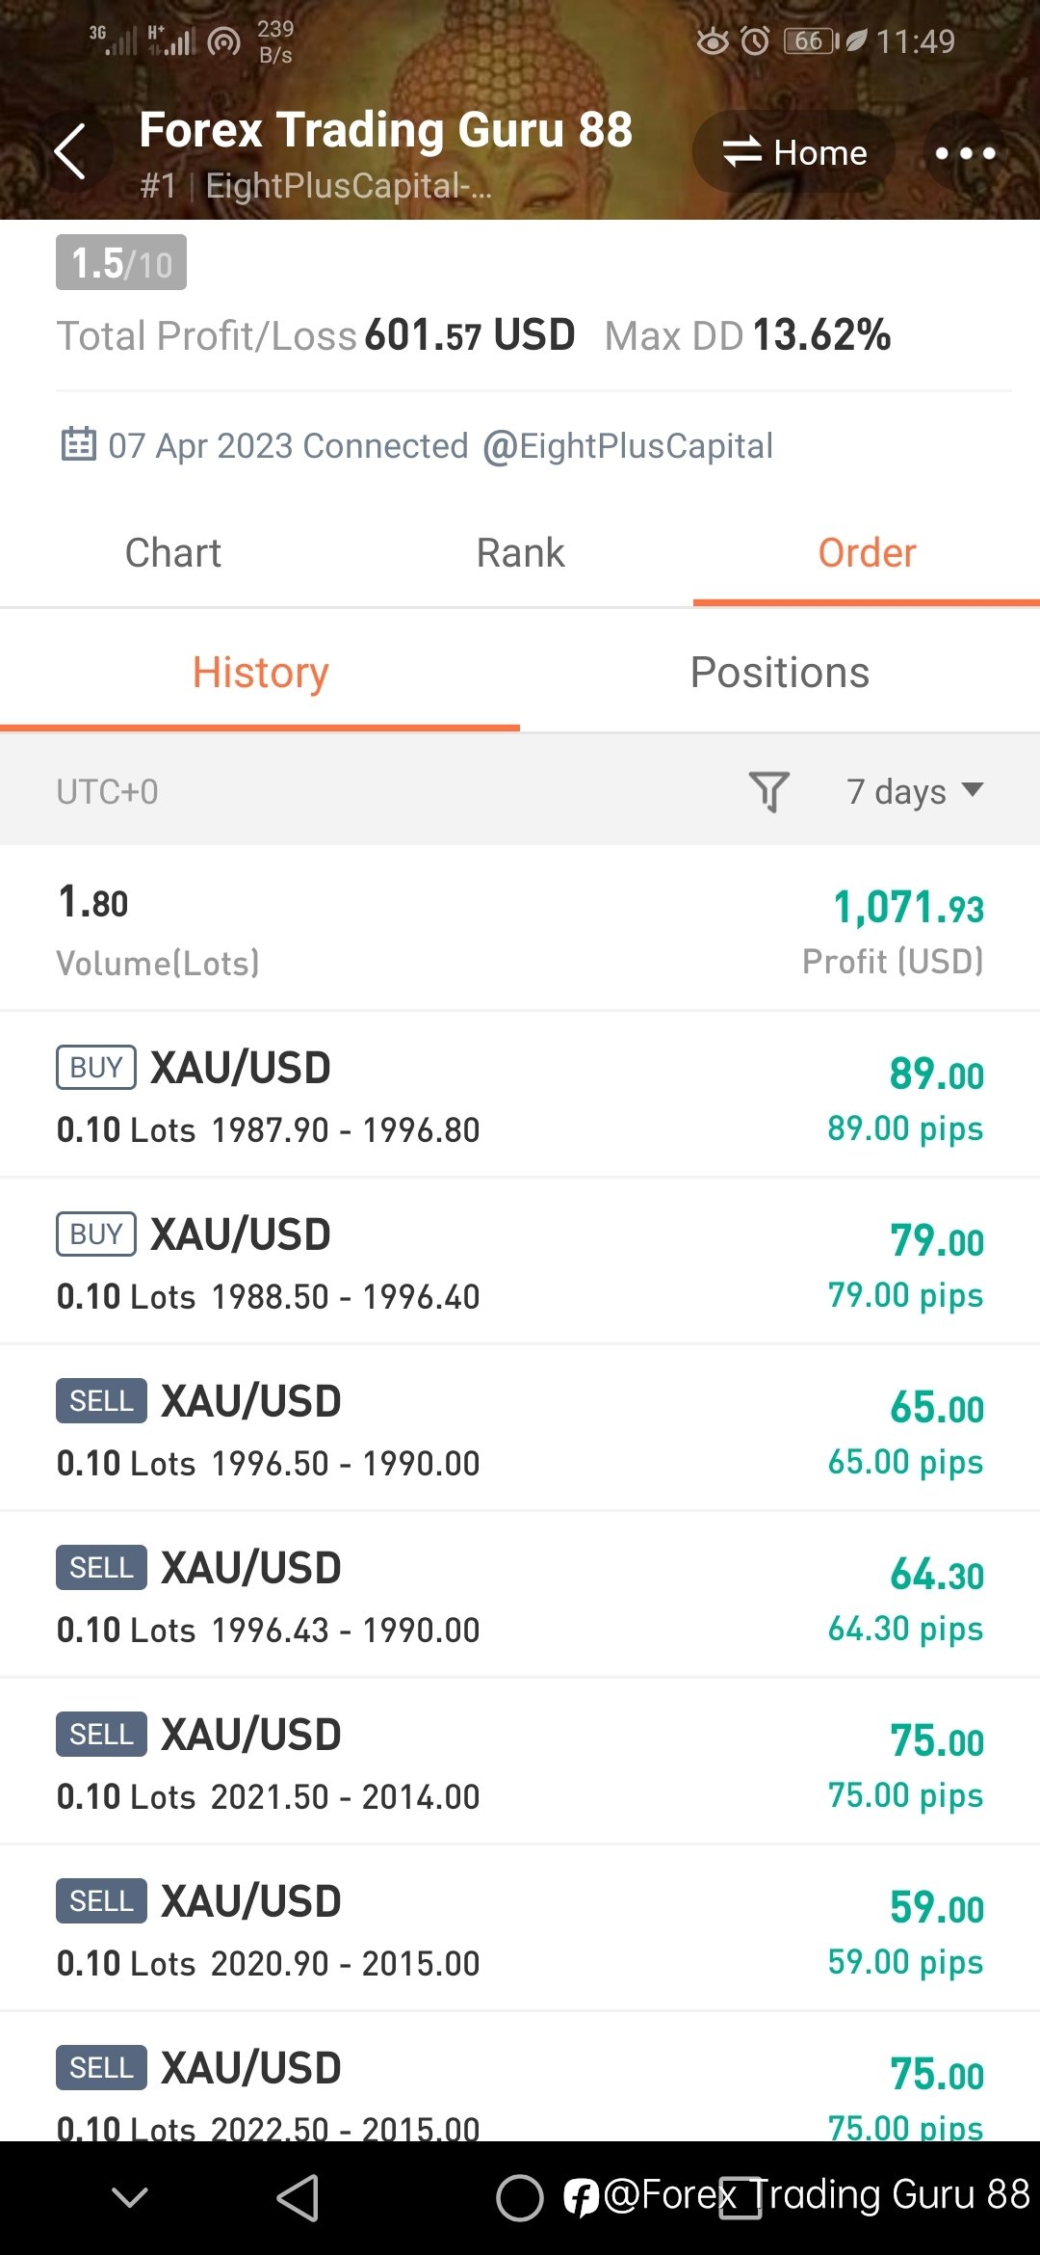Switch to the Rank tab
The width and height of the screenshot is (1040, 2255).
pyautogui.click(x=520, y=553)
